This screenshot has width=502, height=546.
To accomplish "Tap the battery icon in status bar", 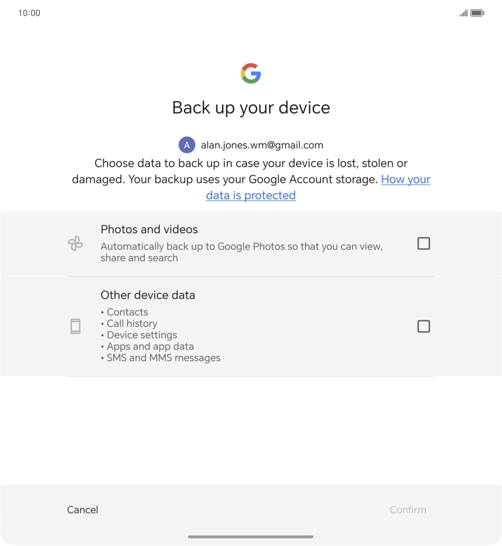I will (477, 13).
